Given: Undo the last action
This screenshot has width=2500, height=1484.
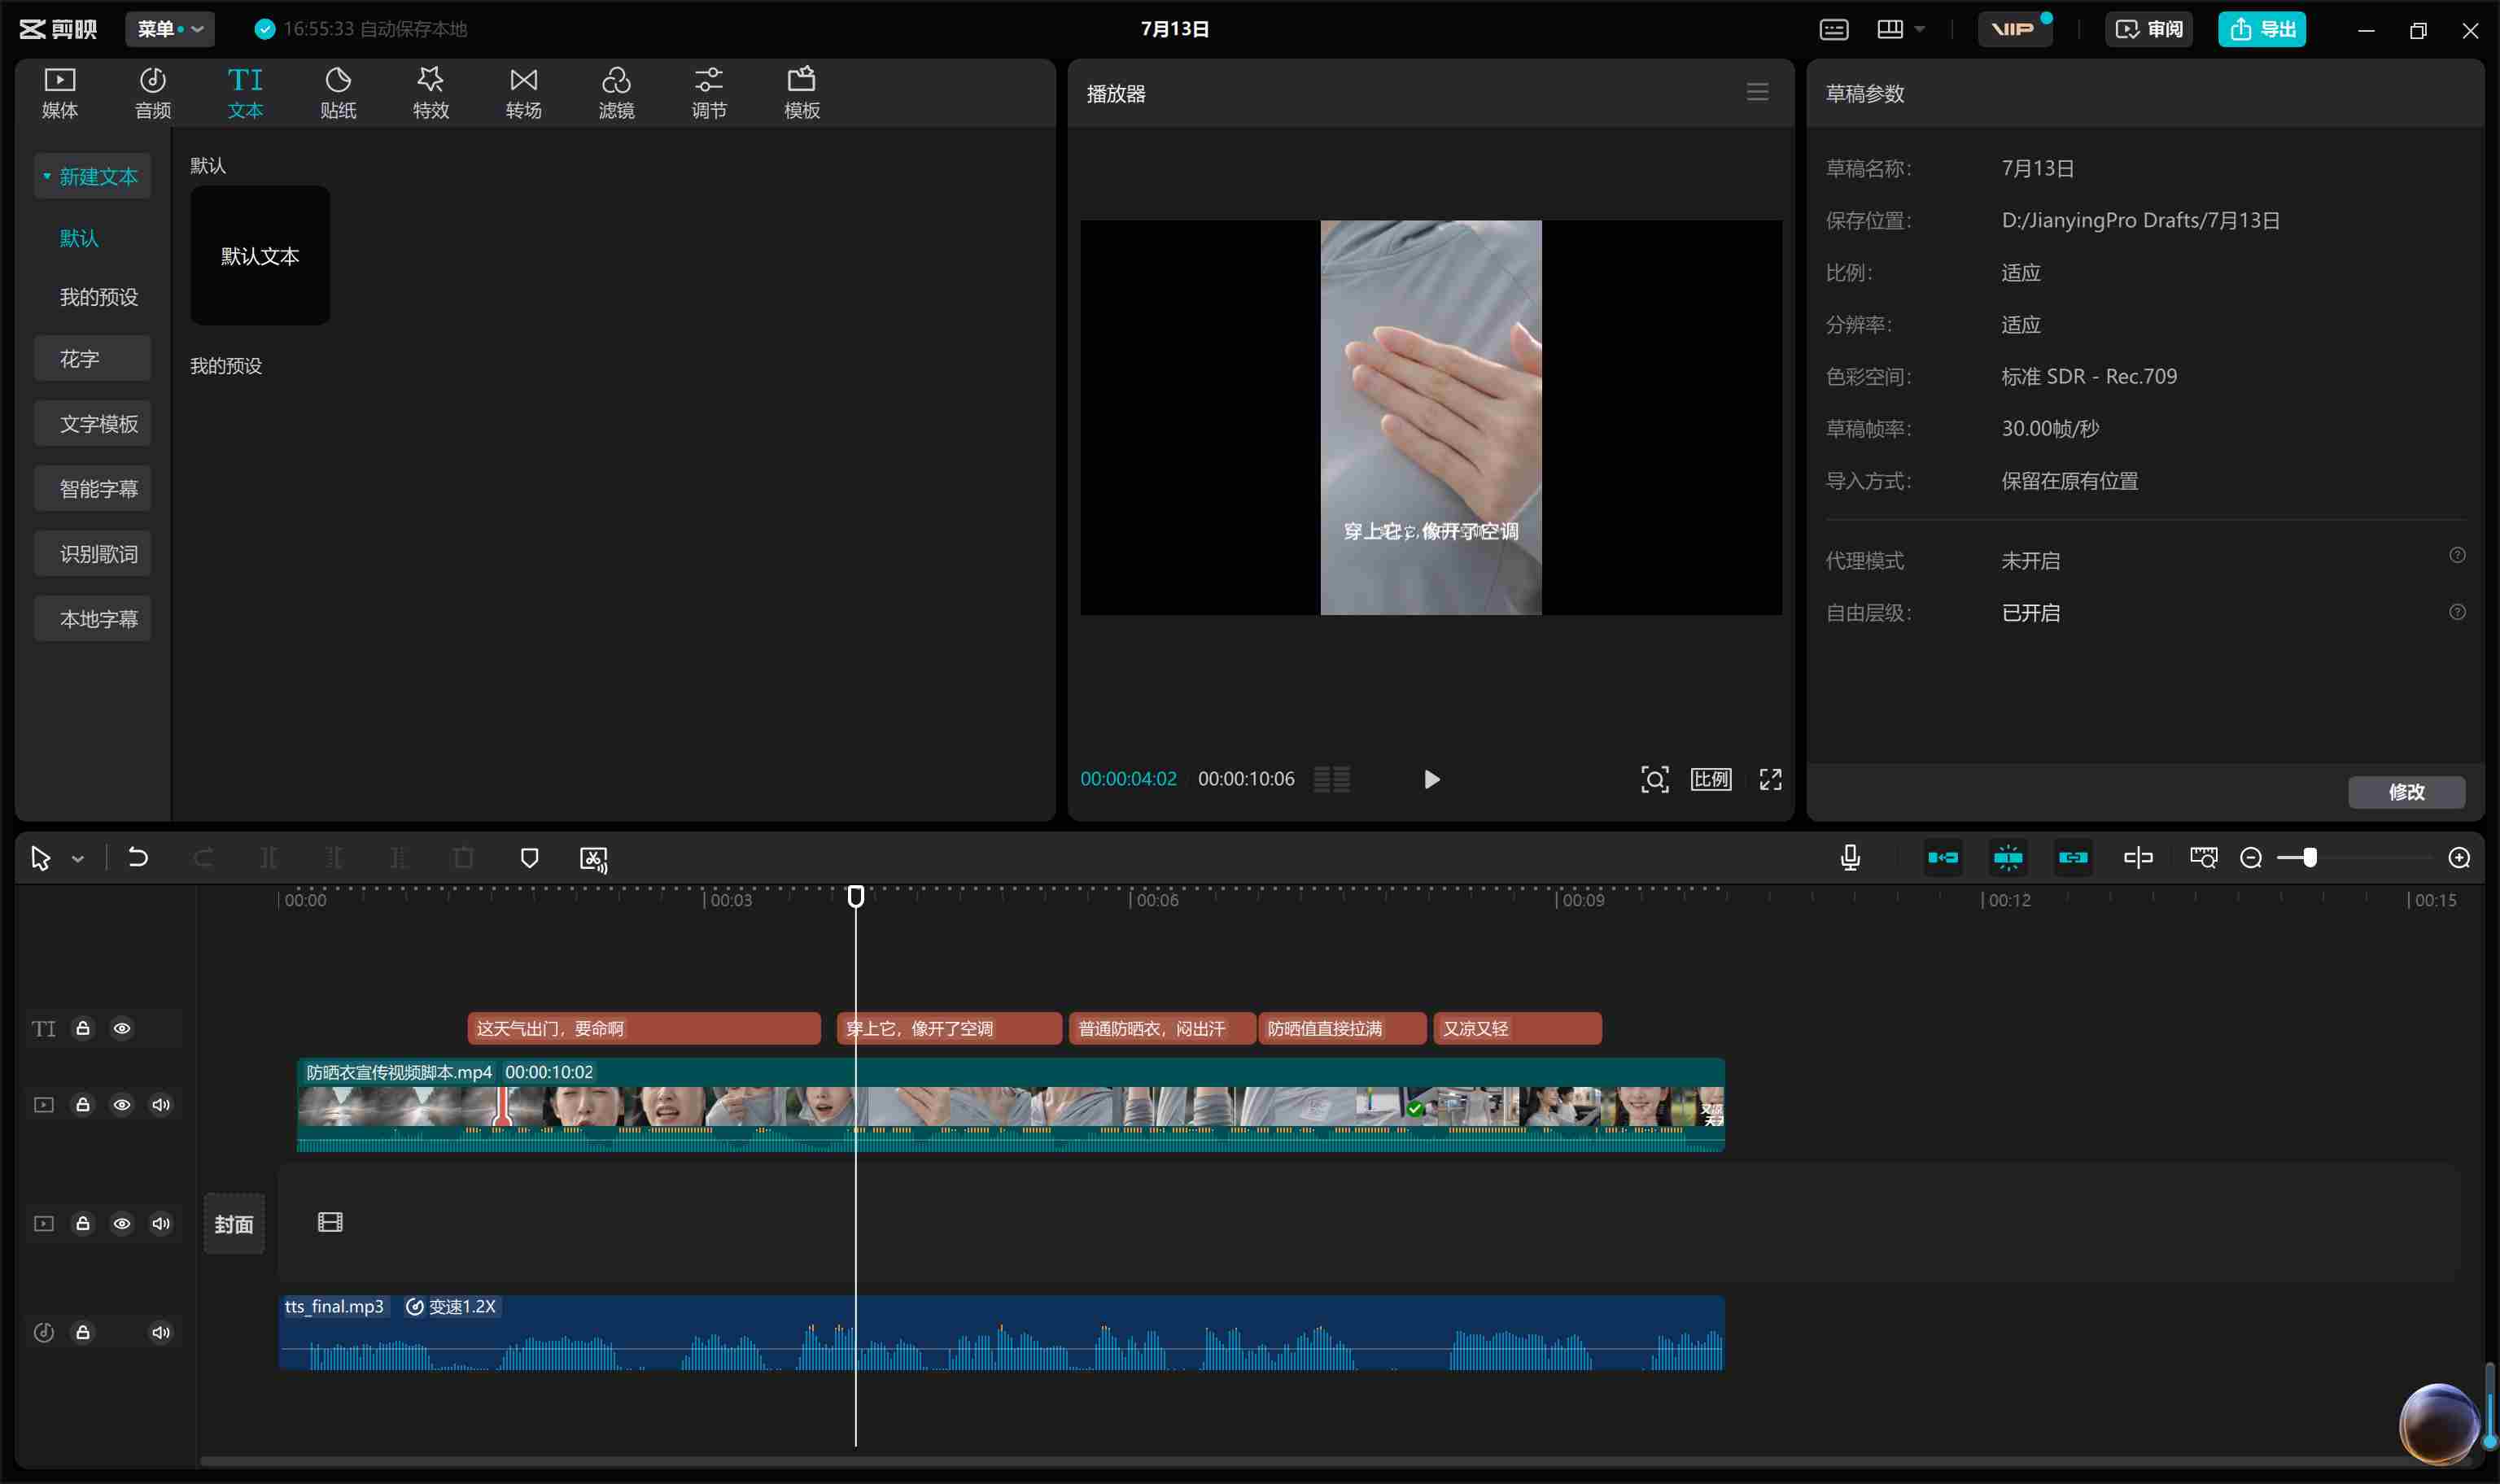Looking at the screenshot, I should click(138, 857).
